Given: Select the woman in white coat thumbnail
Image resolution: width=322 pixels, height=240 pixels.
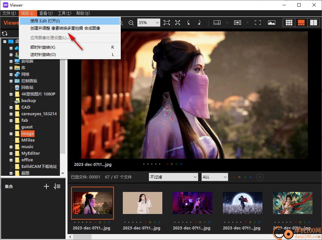Looking at the screenshot, I should tap(143, 203).
